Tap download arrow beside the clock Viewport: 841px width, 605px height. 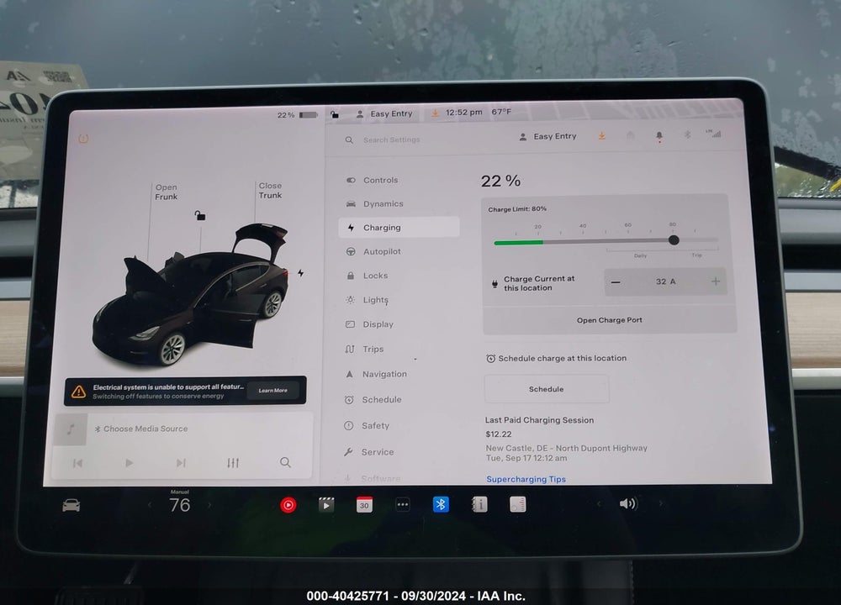pos(435,113)
